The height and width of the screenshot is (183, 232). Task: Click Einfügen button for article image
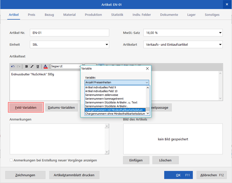click(136, 160)
